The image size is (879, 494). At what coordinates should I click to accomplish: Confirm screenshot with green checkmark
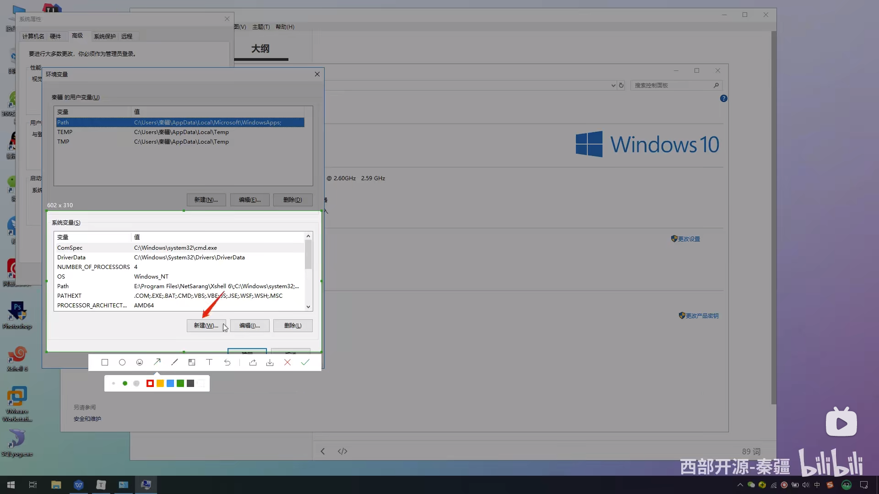click(305, 362)
